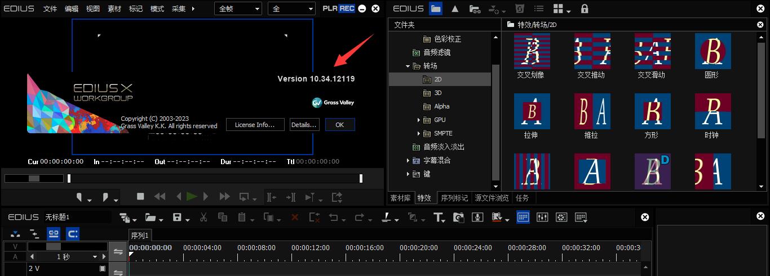
Task: Open the 文件 menu
Action: point(50,8)
